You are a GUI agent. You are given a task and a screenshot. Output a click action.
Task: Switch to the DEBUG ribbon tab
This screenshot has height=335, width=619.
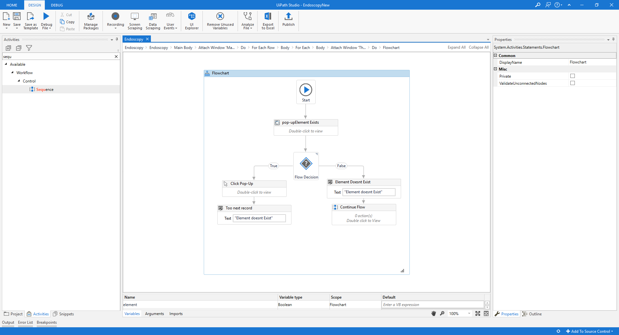pyautogui.click(x=57, y=5)
